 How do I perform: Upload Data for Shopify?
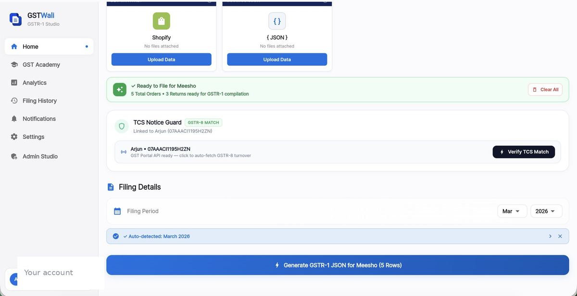(162, 60)
